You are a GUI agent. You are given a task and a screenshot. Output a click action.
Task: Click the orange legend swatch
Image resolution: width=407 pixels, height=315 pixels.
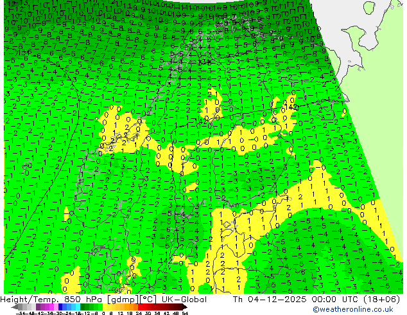click(132, 307)
